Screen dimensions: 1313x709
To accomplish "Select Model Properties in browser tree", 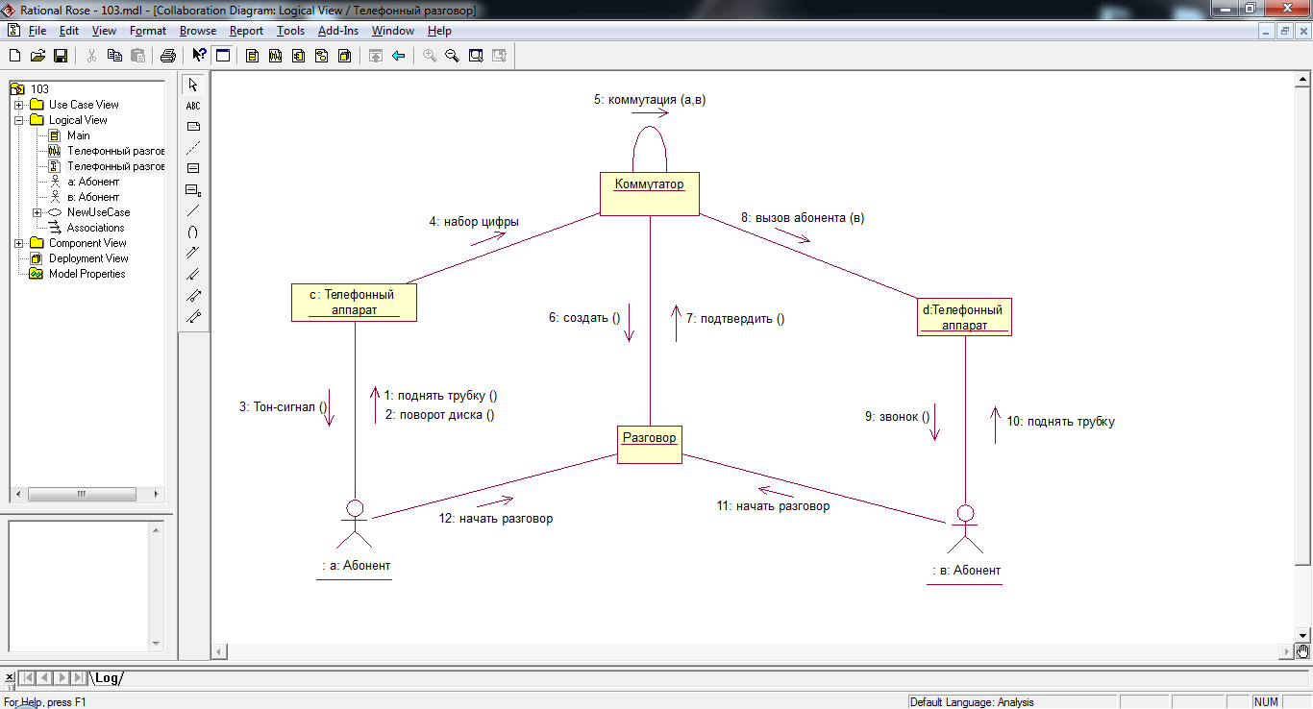I will click(87, 274).
